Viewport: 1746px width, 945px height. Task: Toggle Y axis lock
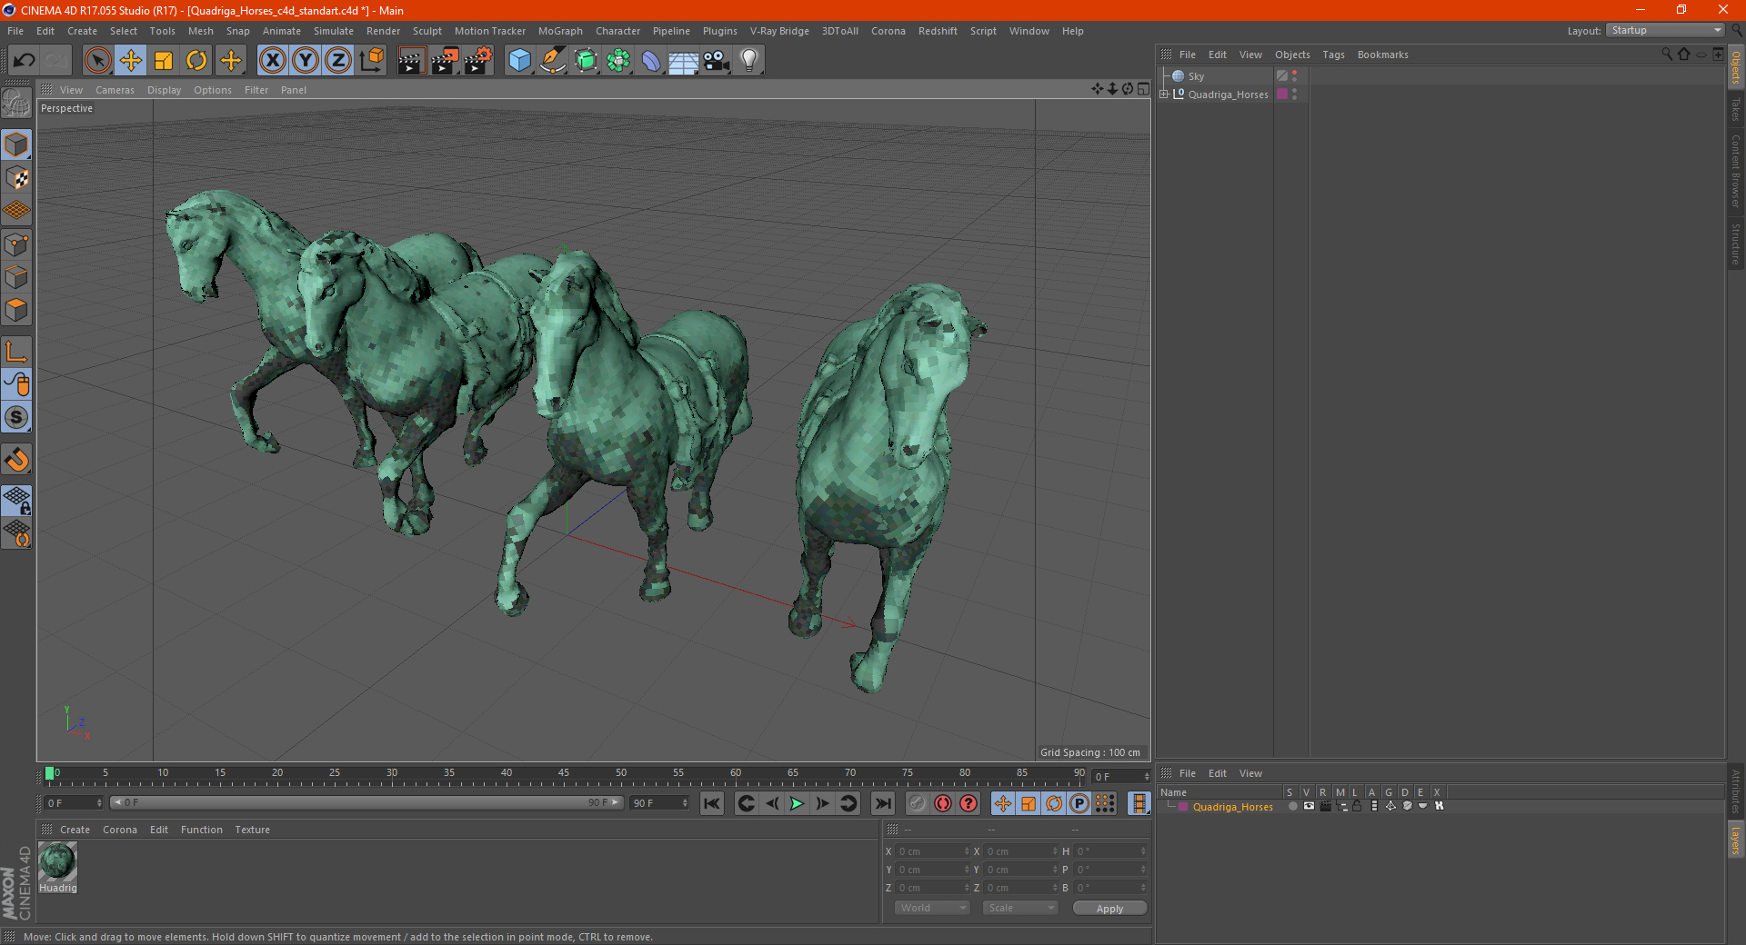click(306, 61)
